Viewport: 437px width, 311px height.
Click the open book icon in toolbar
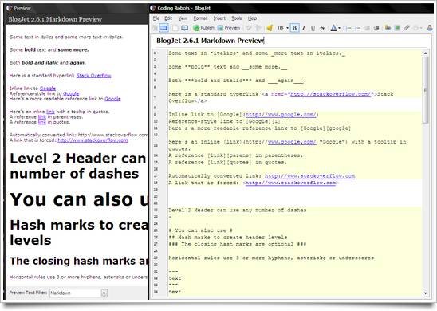[184, 28]
